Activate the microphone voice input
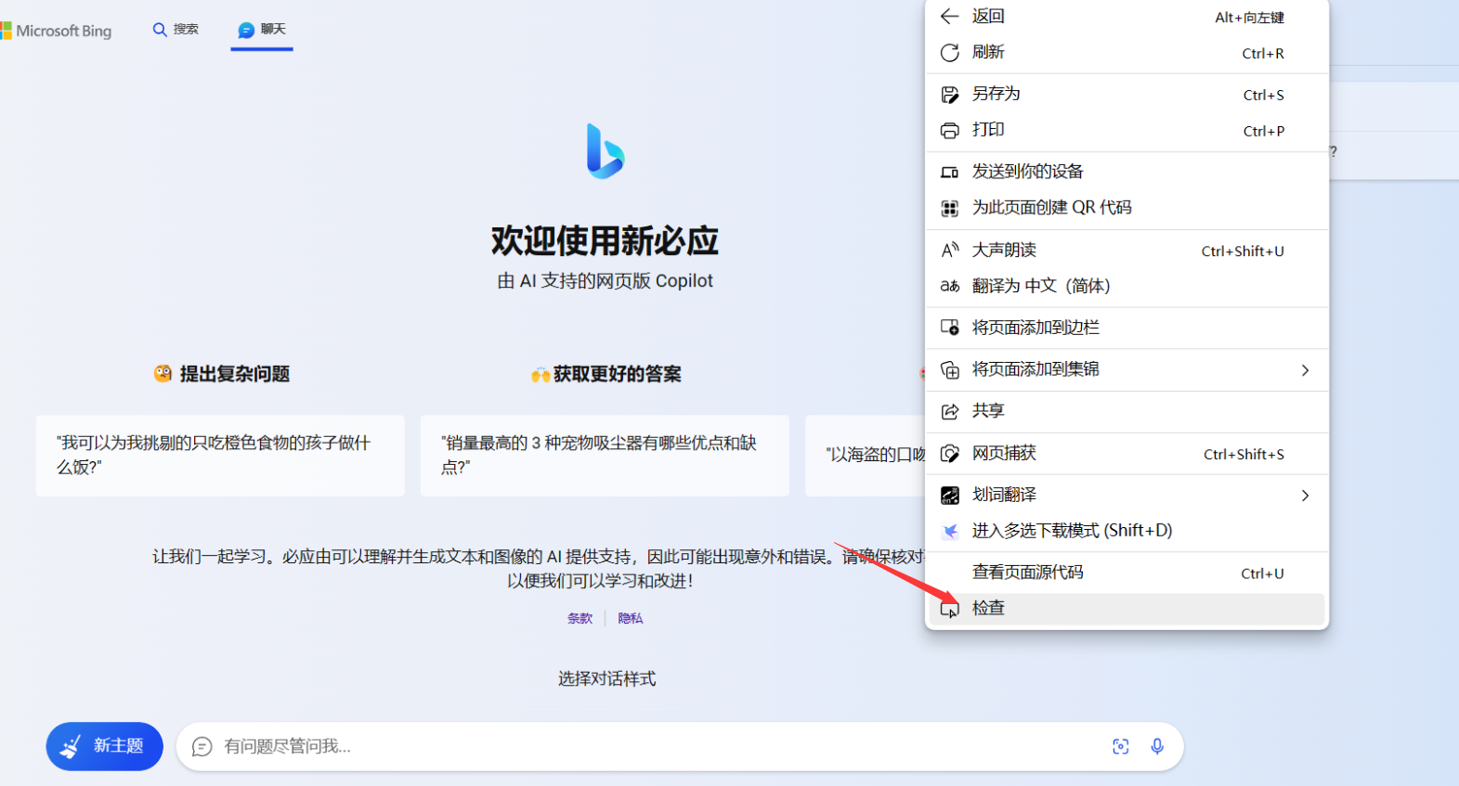 click(1157, 746)
